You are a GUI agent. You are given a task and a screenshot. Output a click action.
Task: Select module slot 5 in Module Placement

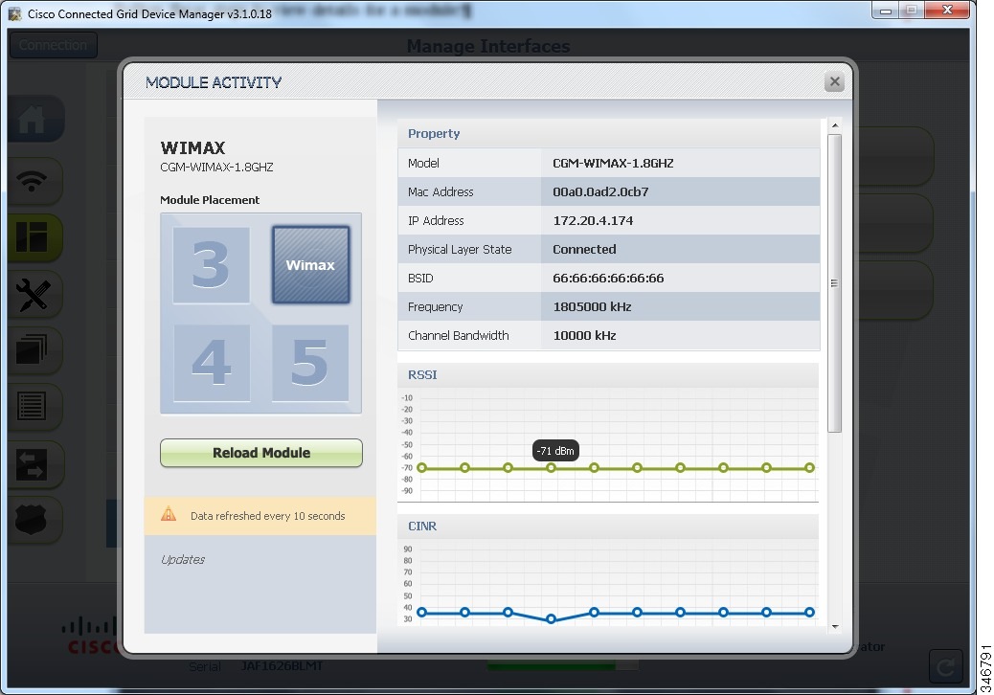click(x=310, y=363)
